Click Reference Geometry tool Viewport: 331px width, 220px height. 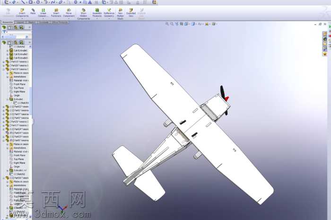(109, 13)
